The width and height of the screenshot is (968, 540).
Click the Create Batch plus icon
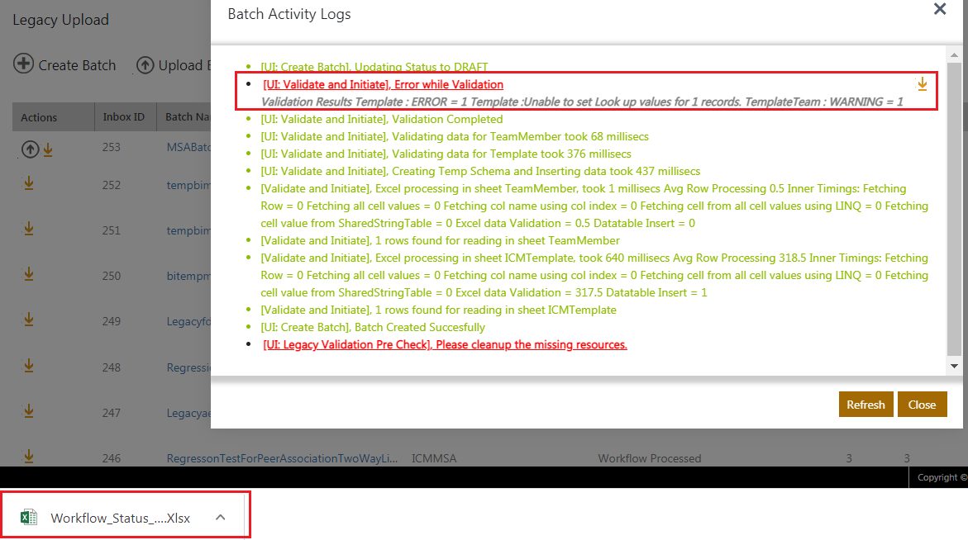pyautogui.click(x=25, y=64)
